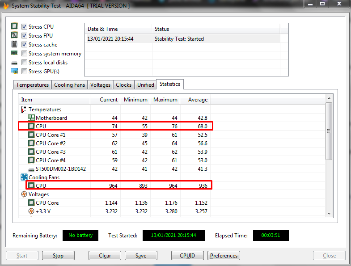Select the Unified tab
351x266 pixels.
click(145, 85)
